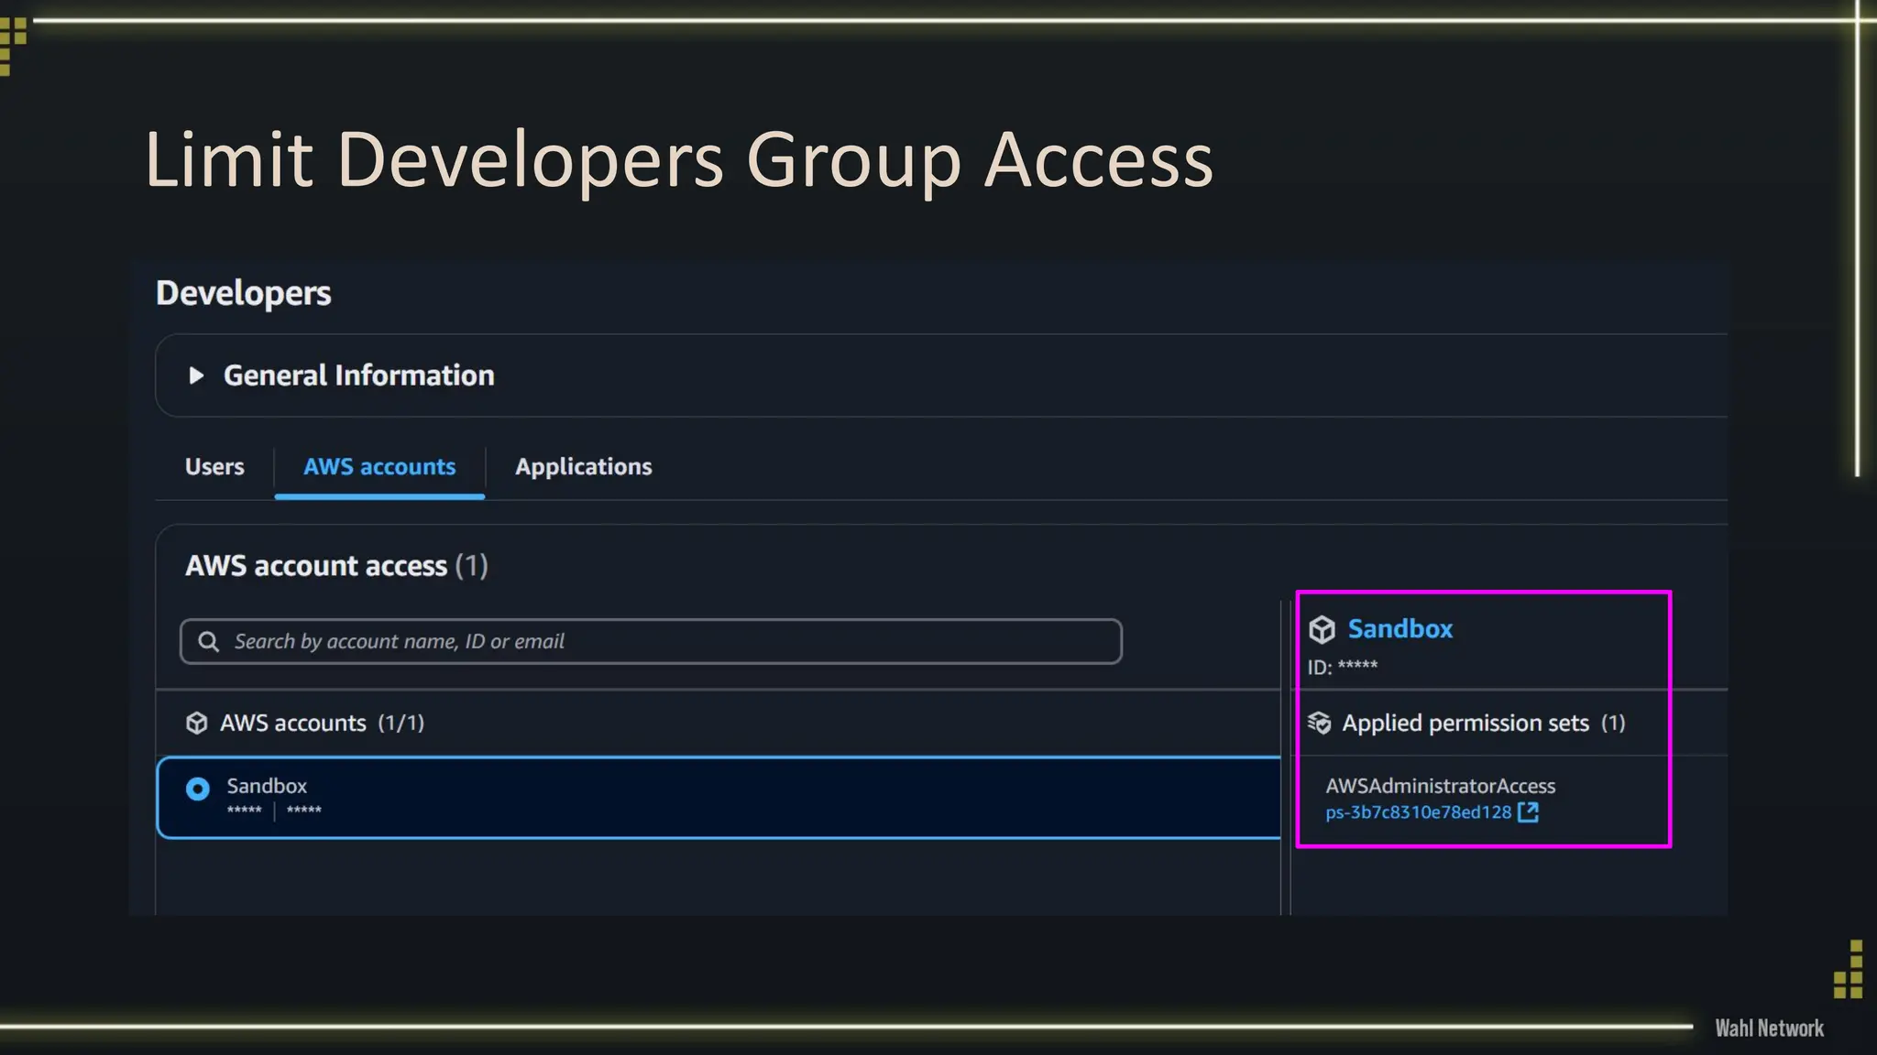Click the AWS accounts (1/1) cube icon
Image resolution: width=1877 pixels, height=1055 pixels.
[x=196, y=723]
